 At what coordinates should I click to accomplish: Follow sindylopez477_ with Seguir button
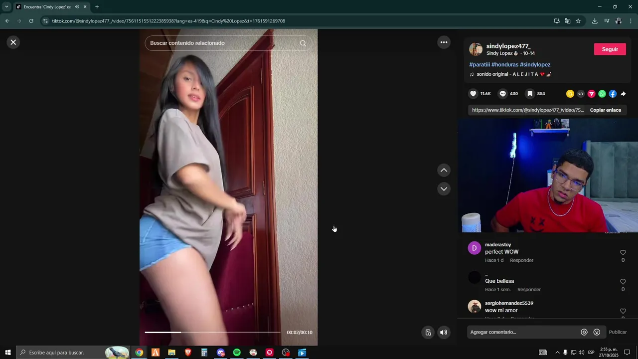610,49
